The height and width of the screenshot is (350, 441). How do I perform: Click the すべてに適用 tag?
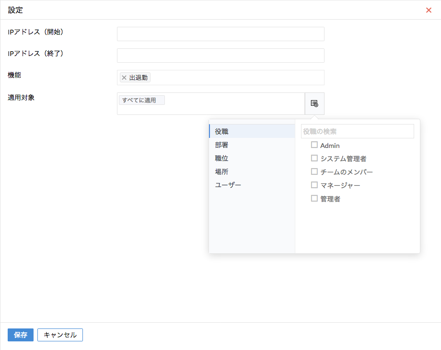[142, 100]
